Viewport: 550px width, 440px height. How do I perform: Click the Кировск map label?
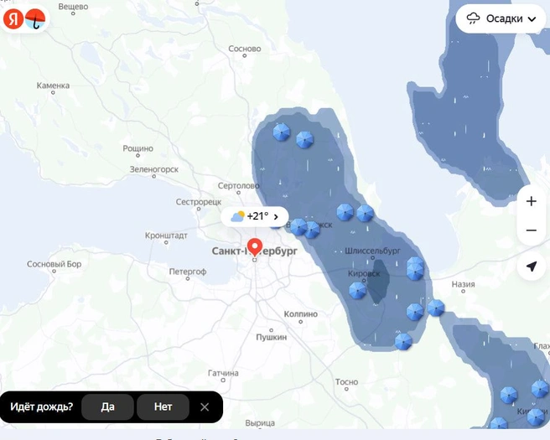[x=364, y=273]
